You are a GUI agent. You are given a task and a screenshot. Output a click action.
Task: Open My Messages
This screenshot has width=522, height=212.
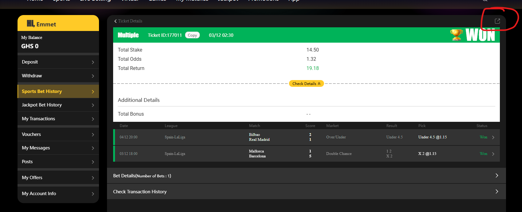tap(36, 148)
